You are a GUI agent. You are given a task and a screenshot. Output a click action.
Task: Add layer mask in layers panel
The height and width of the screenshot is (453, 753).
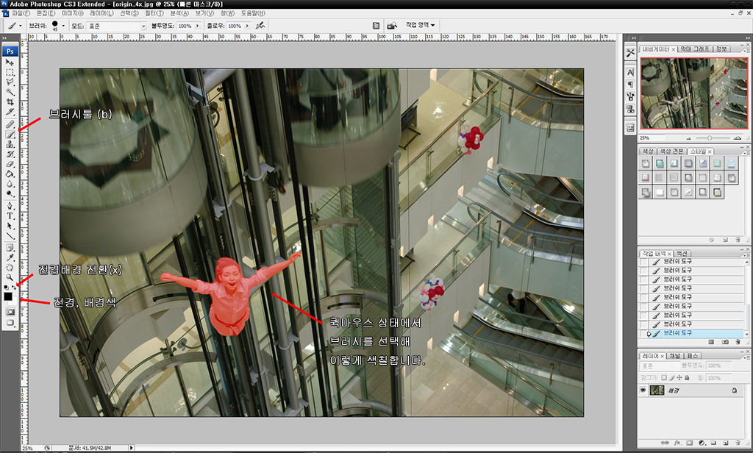click(x=689, y=443)
